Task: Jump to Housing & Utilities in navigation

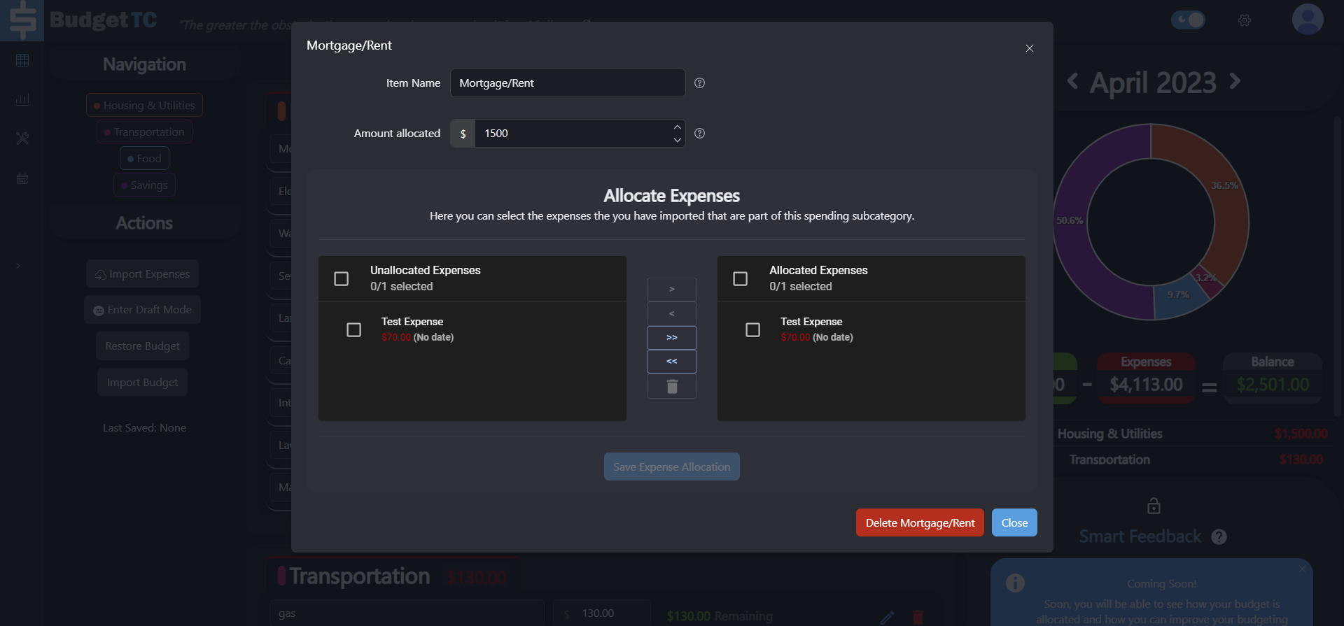Action: click(144, 106)
